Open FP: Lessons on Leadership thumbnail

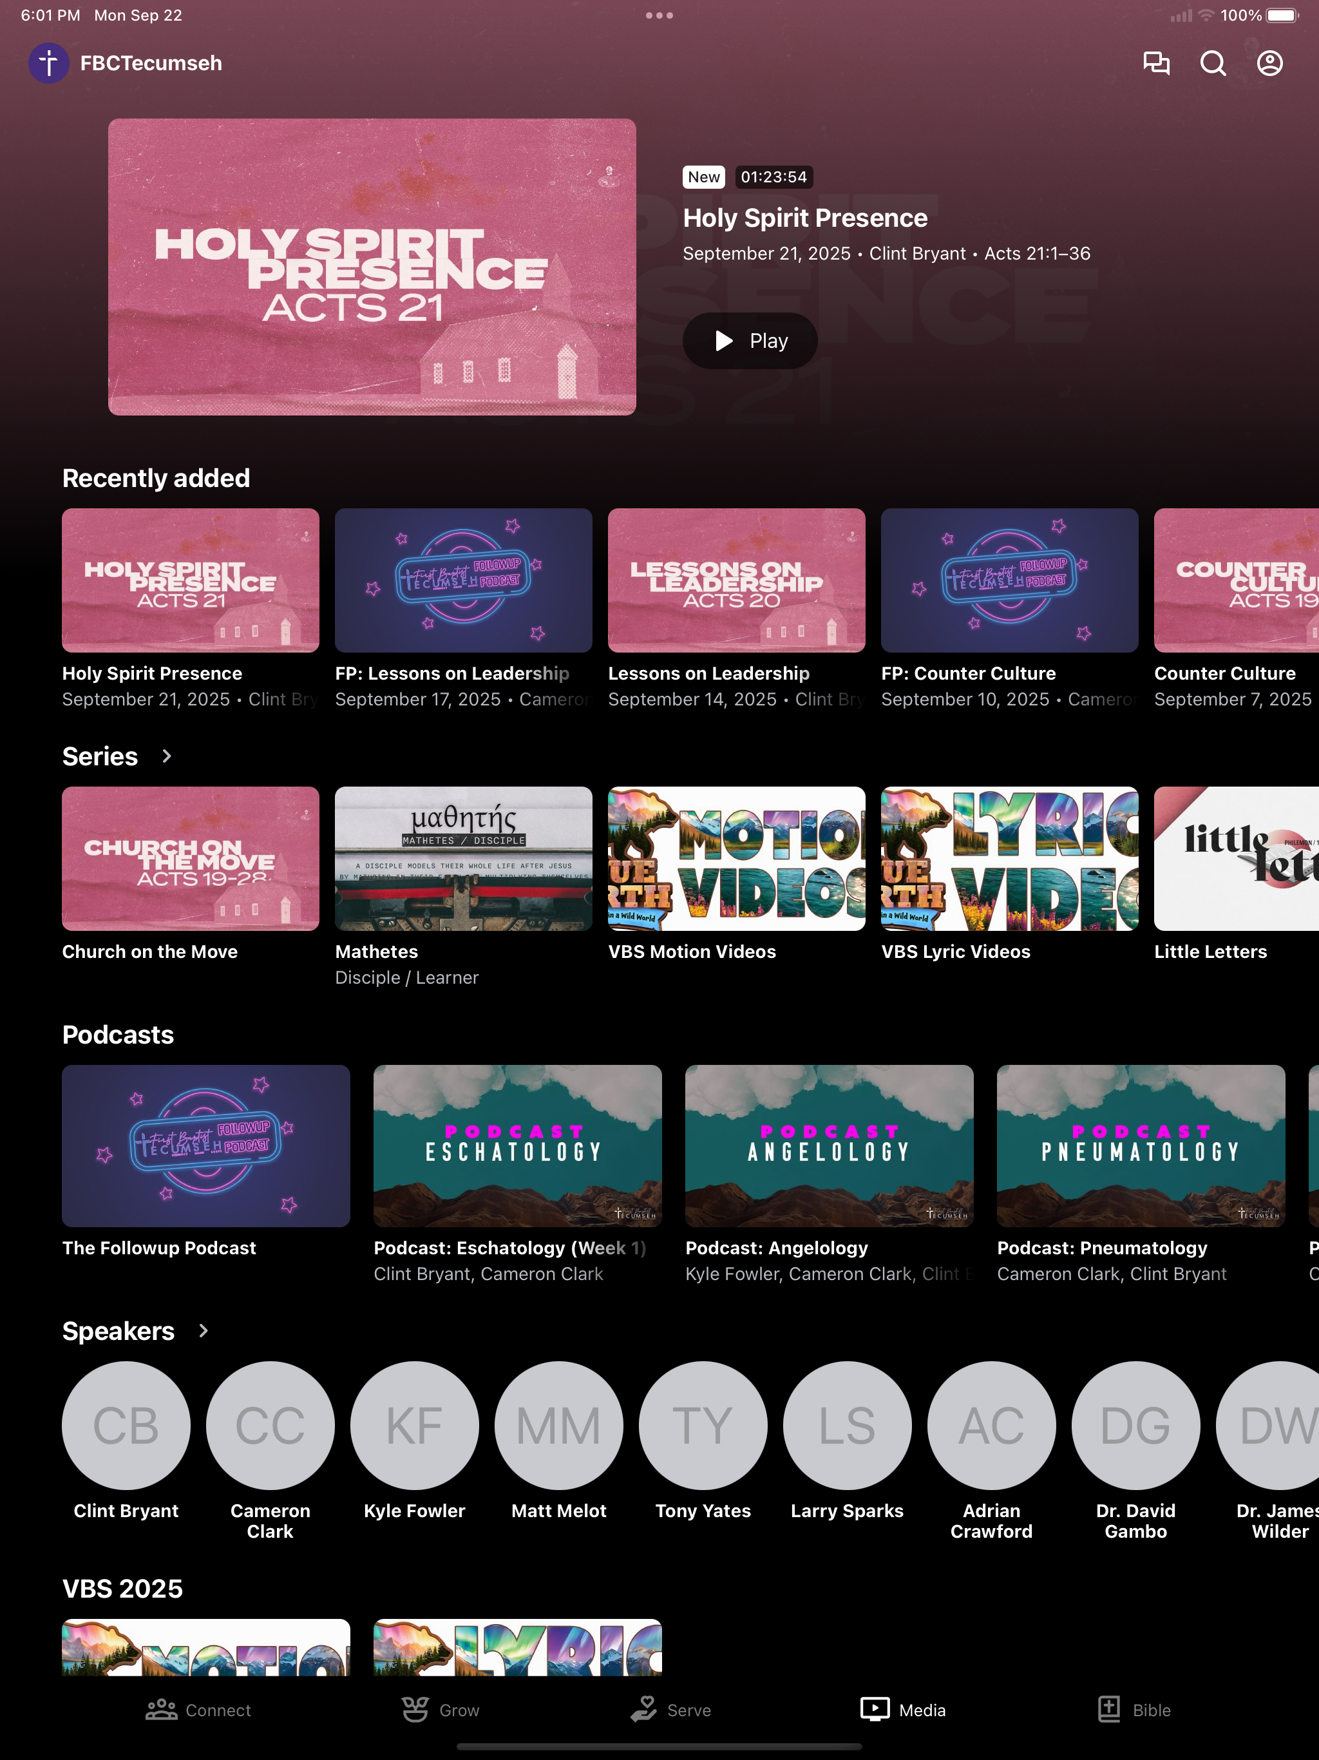click(464, 580)
